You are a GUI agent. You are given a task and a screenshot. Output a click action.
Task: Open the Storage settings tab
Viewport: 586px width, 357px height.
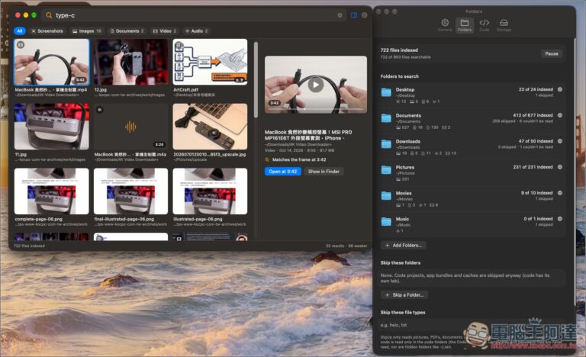coord(504,25)
